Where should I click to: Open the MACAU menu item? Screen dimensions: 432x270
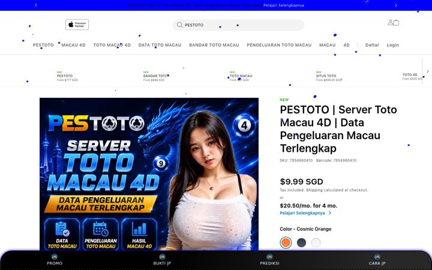click(328, 45)
